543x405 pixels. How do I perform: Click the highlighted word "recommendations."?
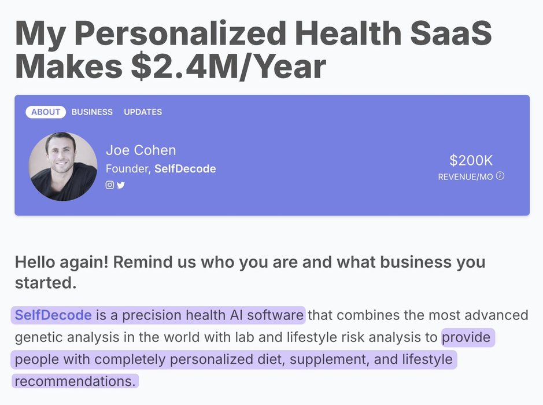[75, 381]
